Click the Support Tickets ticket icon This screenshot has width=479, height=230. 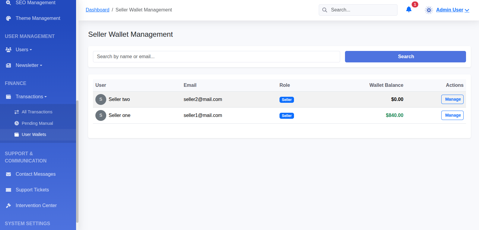pyautogui.click(x=8, y=190)
